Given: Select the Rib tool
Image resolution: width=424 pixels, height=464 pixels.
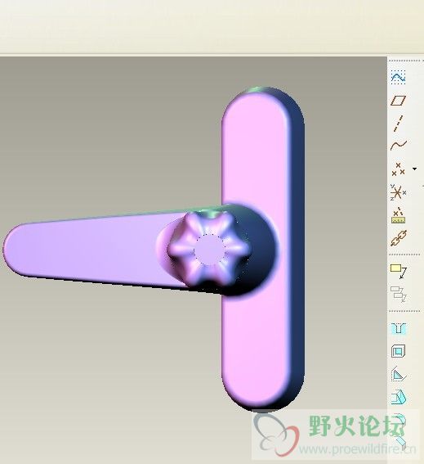Looking at the screenshot, I should tap(399, 374).
